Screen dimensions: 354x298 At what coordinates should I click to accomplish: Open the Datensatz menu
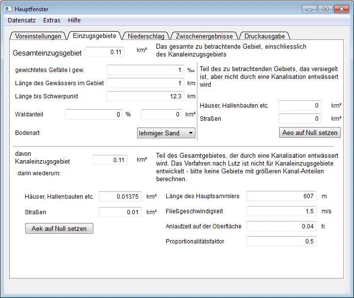pos(22,20)
